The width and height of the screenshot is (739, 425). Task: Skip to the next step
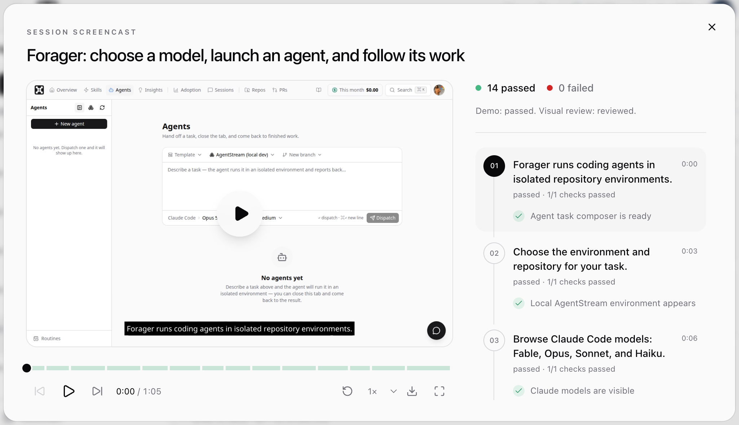coord(97,391)
